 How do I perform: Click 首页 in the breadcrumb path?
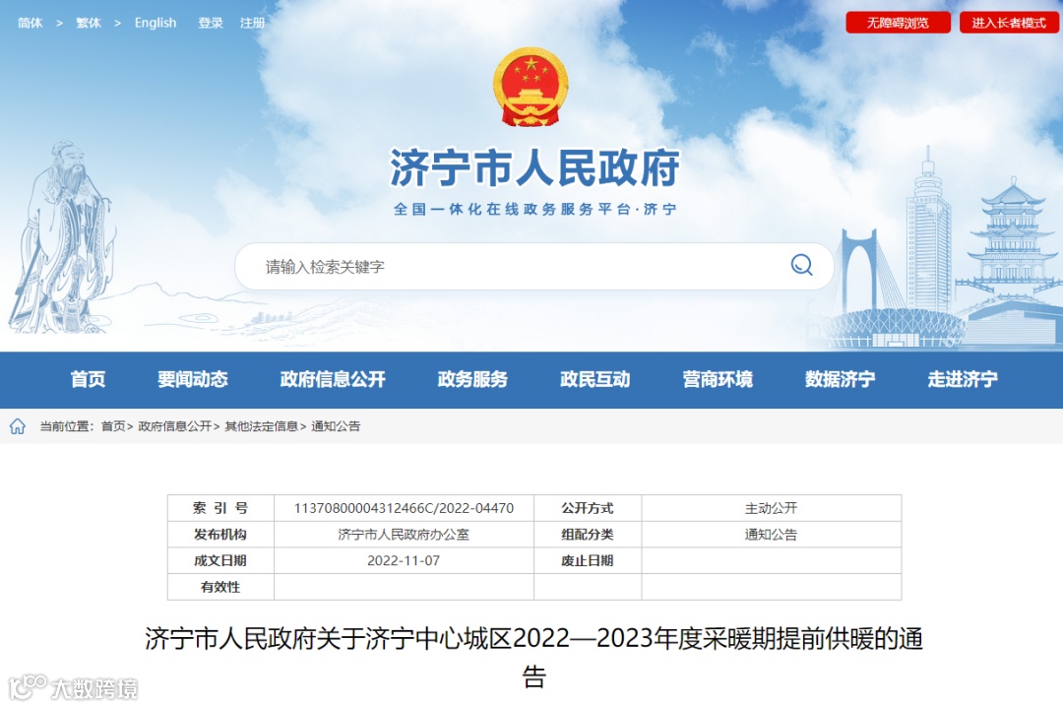click(113, 426)
